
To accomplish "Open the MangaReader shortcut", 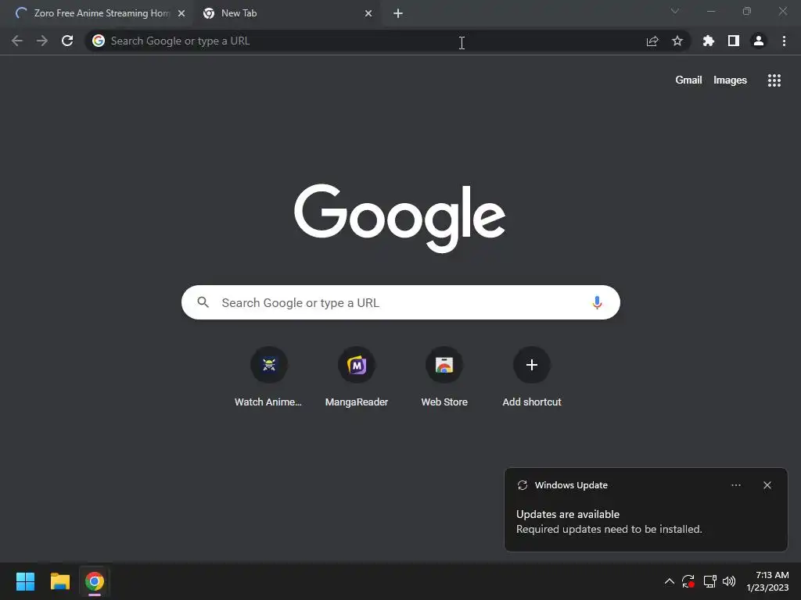I will (x=357, y=377).
